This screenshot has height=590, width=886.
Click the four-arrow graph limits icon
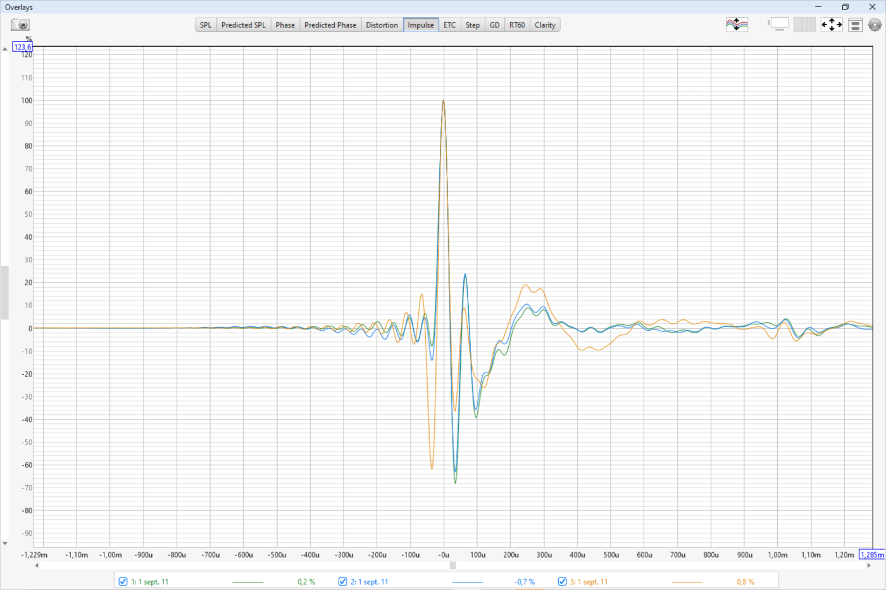(x=832, y=25)
